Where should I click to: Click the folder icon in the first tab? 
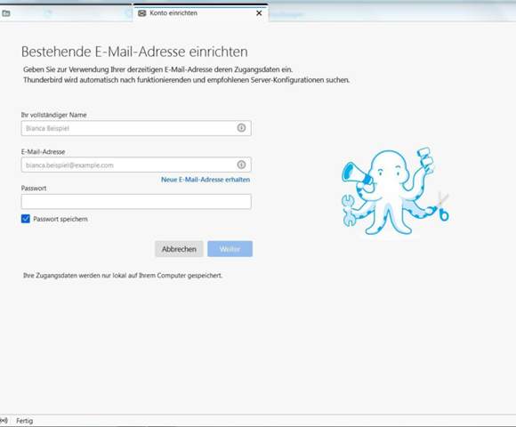[x=6, y=13]
